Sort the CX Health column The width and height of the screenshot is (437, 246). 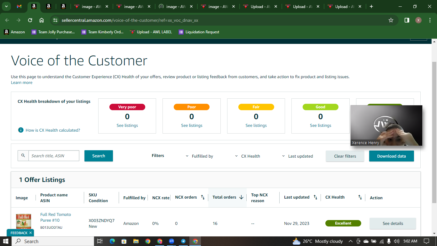[360, 197]
